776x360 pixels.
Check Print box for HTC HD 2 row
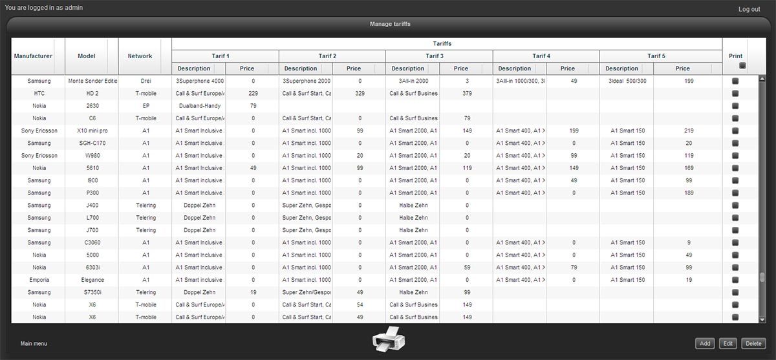point(735,94)
